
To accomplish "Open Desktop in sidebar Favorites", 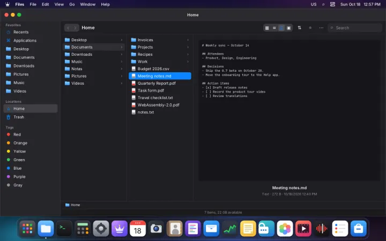I will tap(30, 49).
